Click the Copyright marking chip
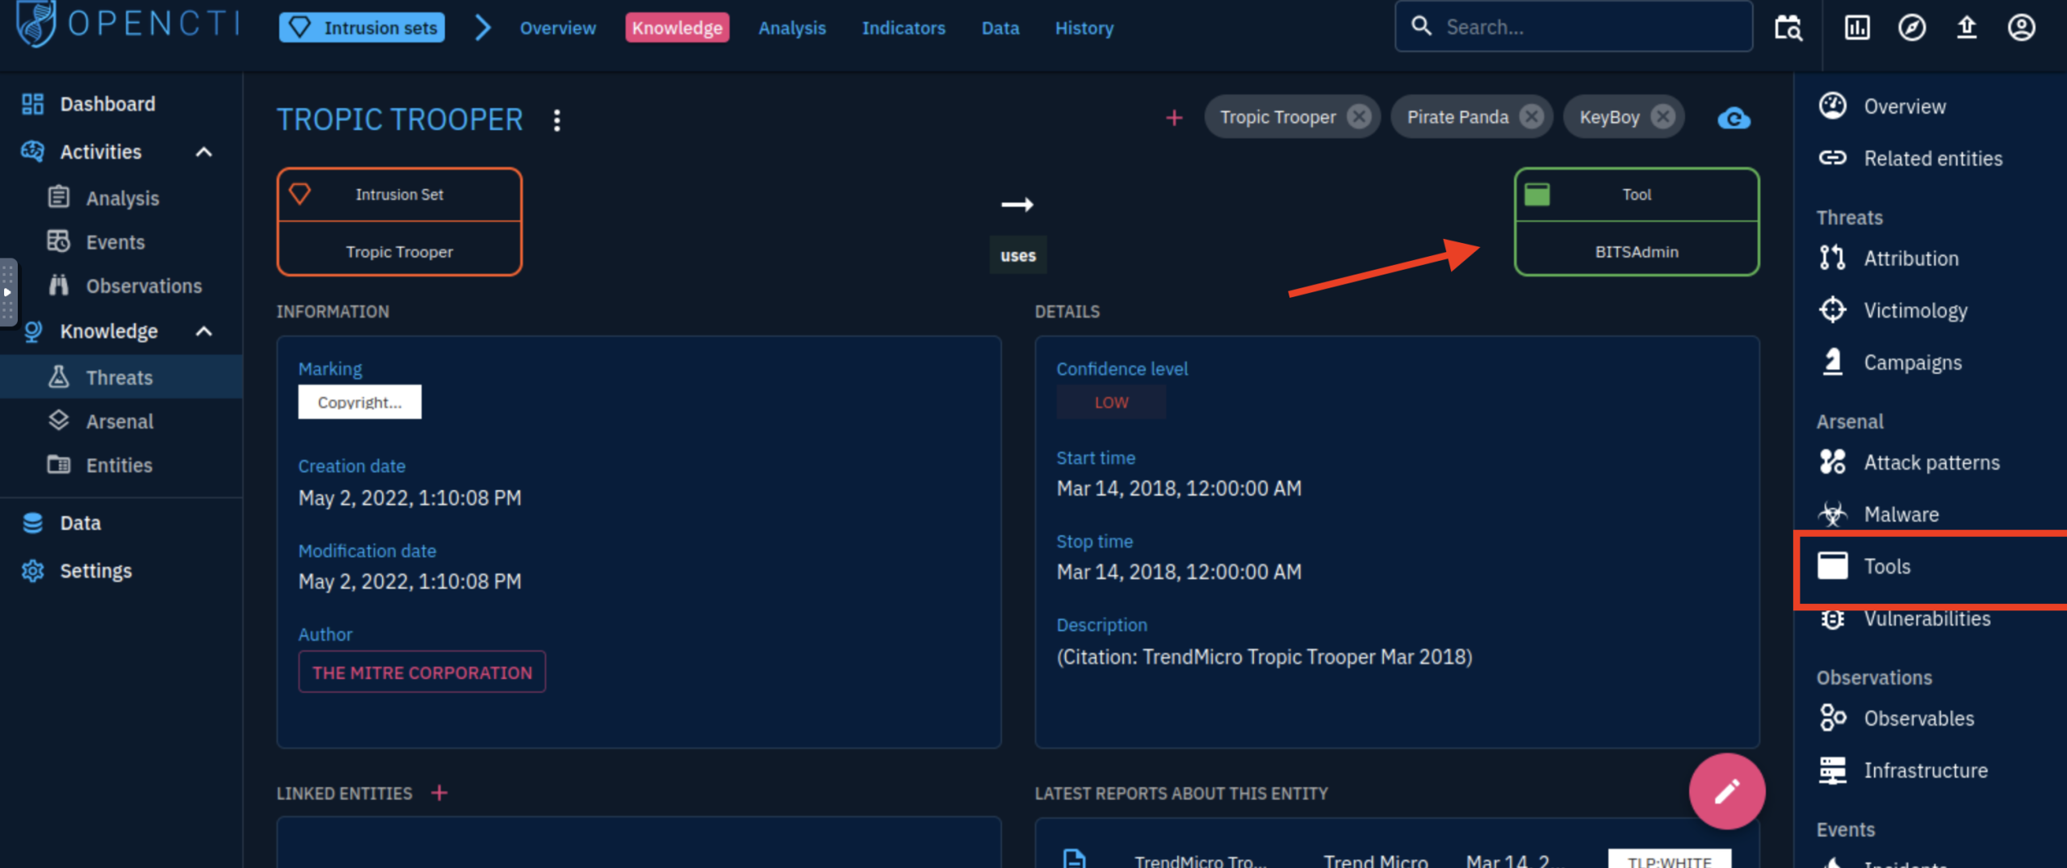Screen dimensions: 2067x868 [359, 402]
